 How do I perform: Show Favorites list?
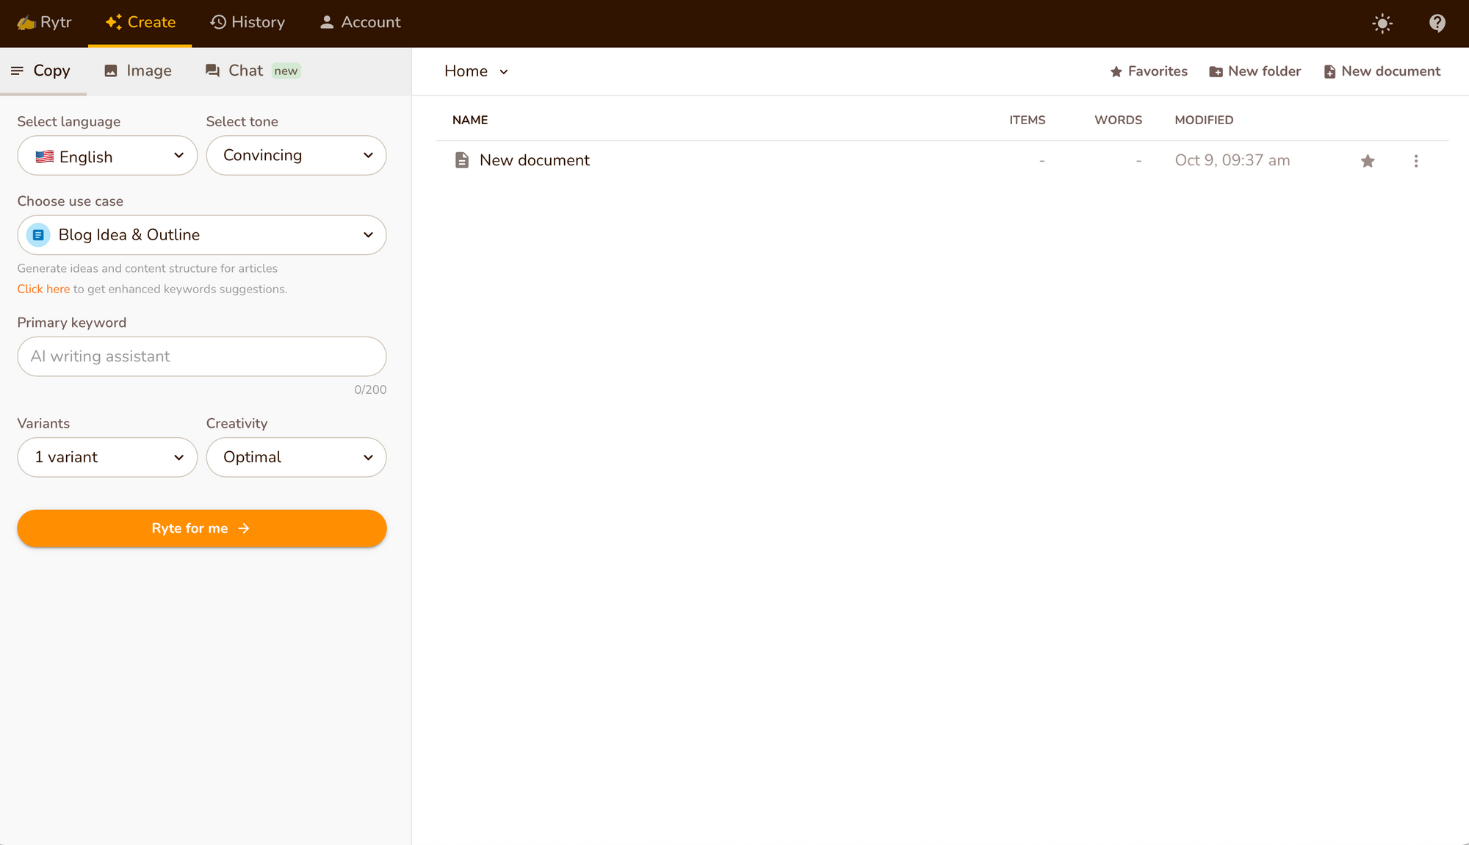(x=1149, y=71)
